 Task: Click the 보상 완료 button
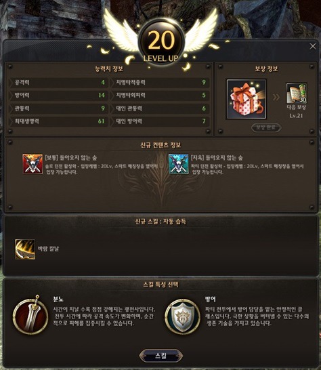pyautogui.click(x=266, y=127)
